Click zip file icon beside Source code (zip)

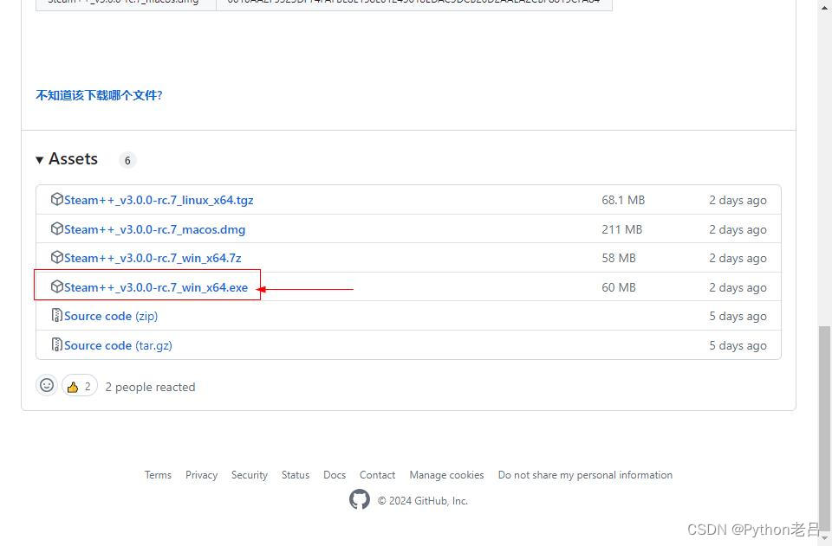pyautogui.click(x=57, y=315)
